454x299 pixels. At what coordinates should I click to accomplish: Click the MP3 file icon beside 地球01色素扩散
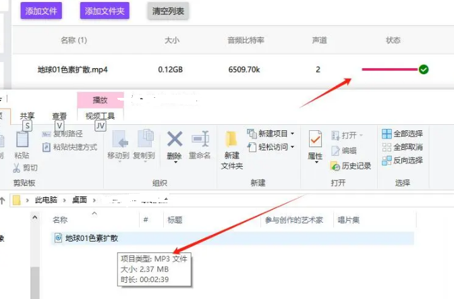point(58,238)
